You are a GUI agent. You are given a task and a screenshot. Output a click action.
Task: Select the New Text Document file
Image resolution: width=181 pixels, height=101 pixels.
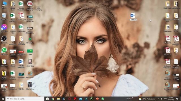coord(176,64)
